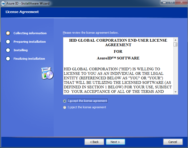Minimize the InstallAware Wizard window
This screenshot has width=188, height=148.
[x=164, y=2]
